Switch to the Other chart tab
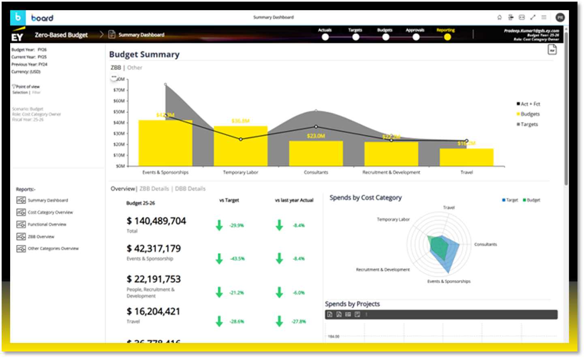 (135, 68)
